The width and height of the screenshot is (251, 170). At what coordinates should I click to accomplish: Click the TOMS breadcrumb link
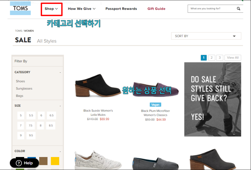tap(18, 31)
